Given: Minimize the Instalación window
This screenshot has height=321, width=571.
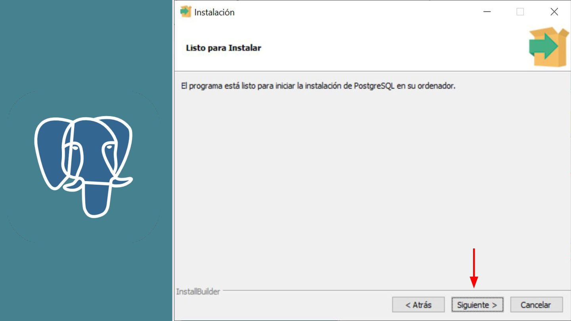Looking at the screenshot, I should point(487,12).
